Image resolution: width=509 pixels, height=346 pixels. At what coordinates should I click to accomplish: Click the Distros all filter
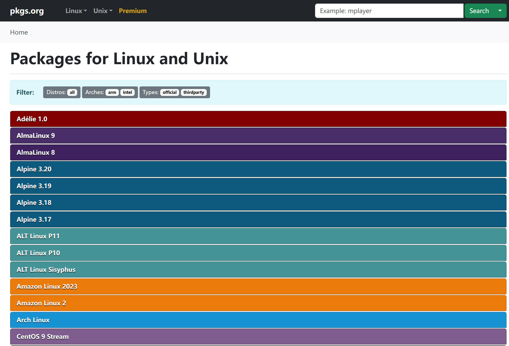[72, 92]
